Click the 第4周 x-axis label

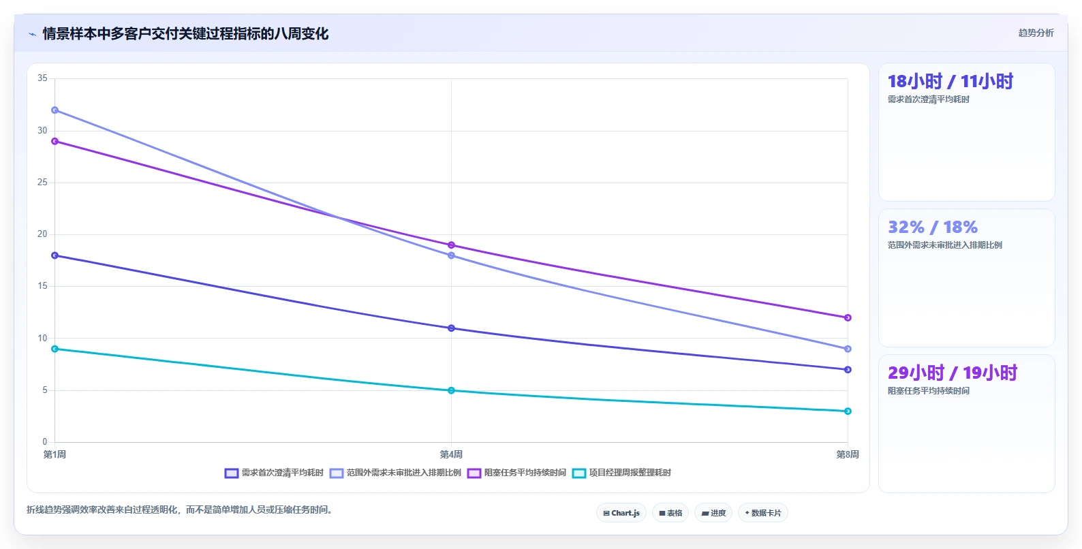[x=451, y=454]
